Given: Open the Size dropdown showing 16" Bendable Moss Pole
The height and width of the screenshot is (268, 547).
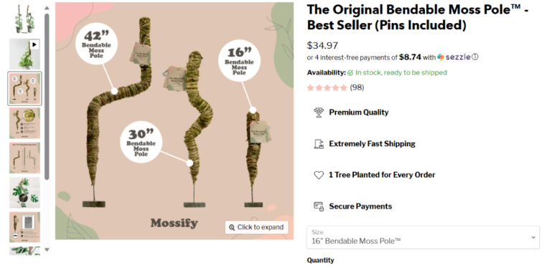Looking at the screenshot, I should [423, 237].
